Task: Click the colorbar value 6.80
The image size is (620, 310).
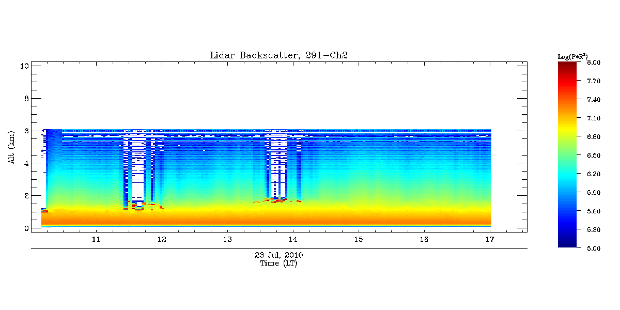Action: (593, 136)
